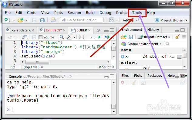Open the Code menu
This screenshot has height=120, width=192.
pyautogui.click(x=32, y=13)
